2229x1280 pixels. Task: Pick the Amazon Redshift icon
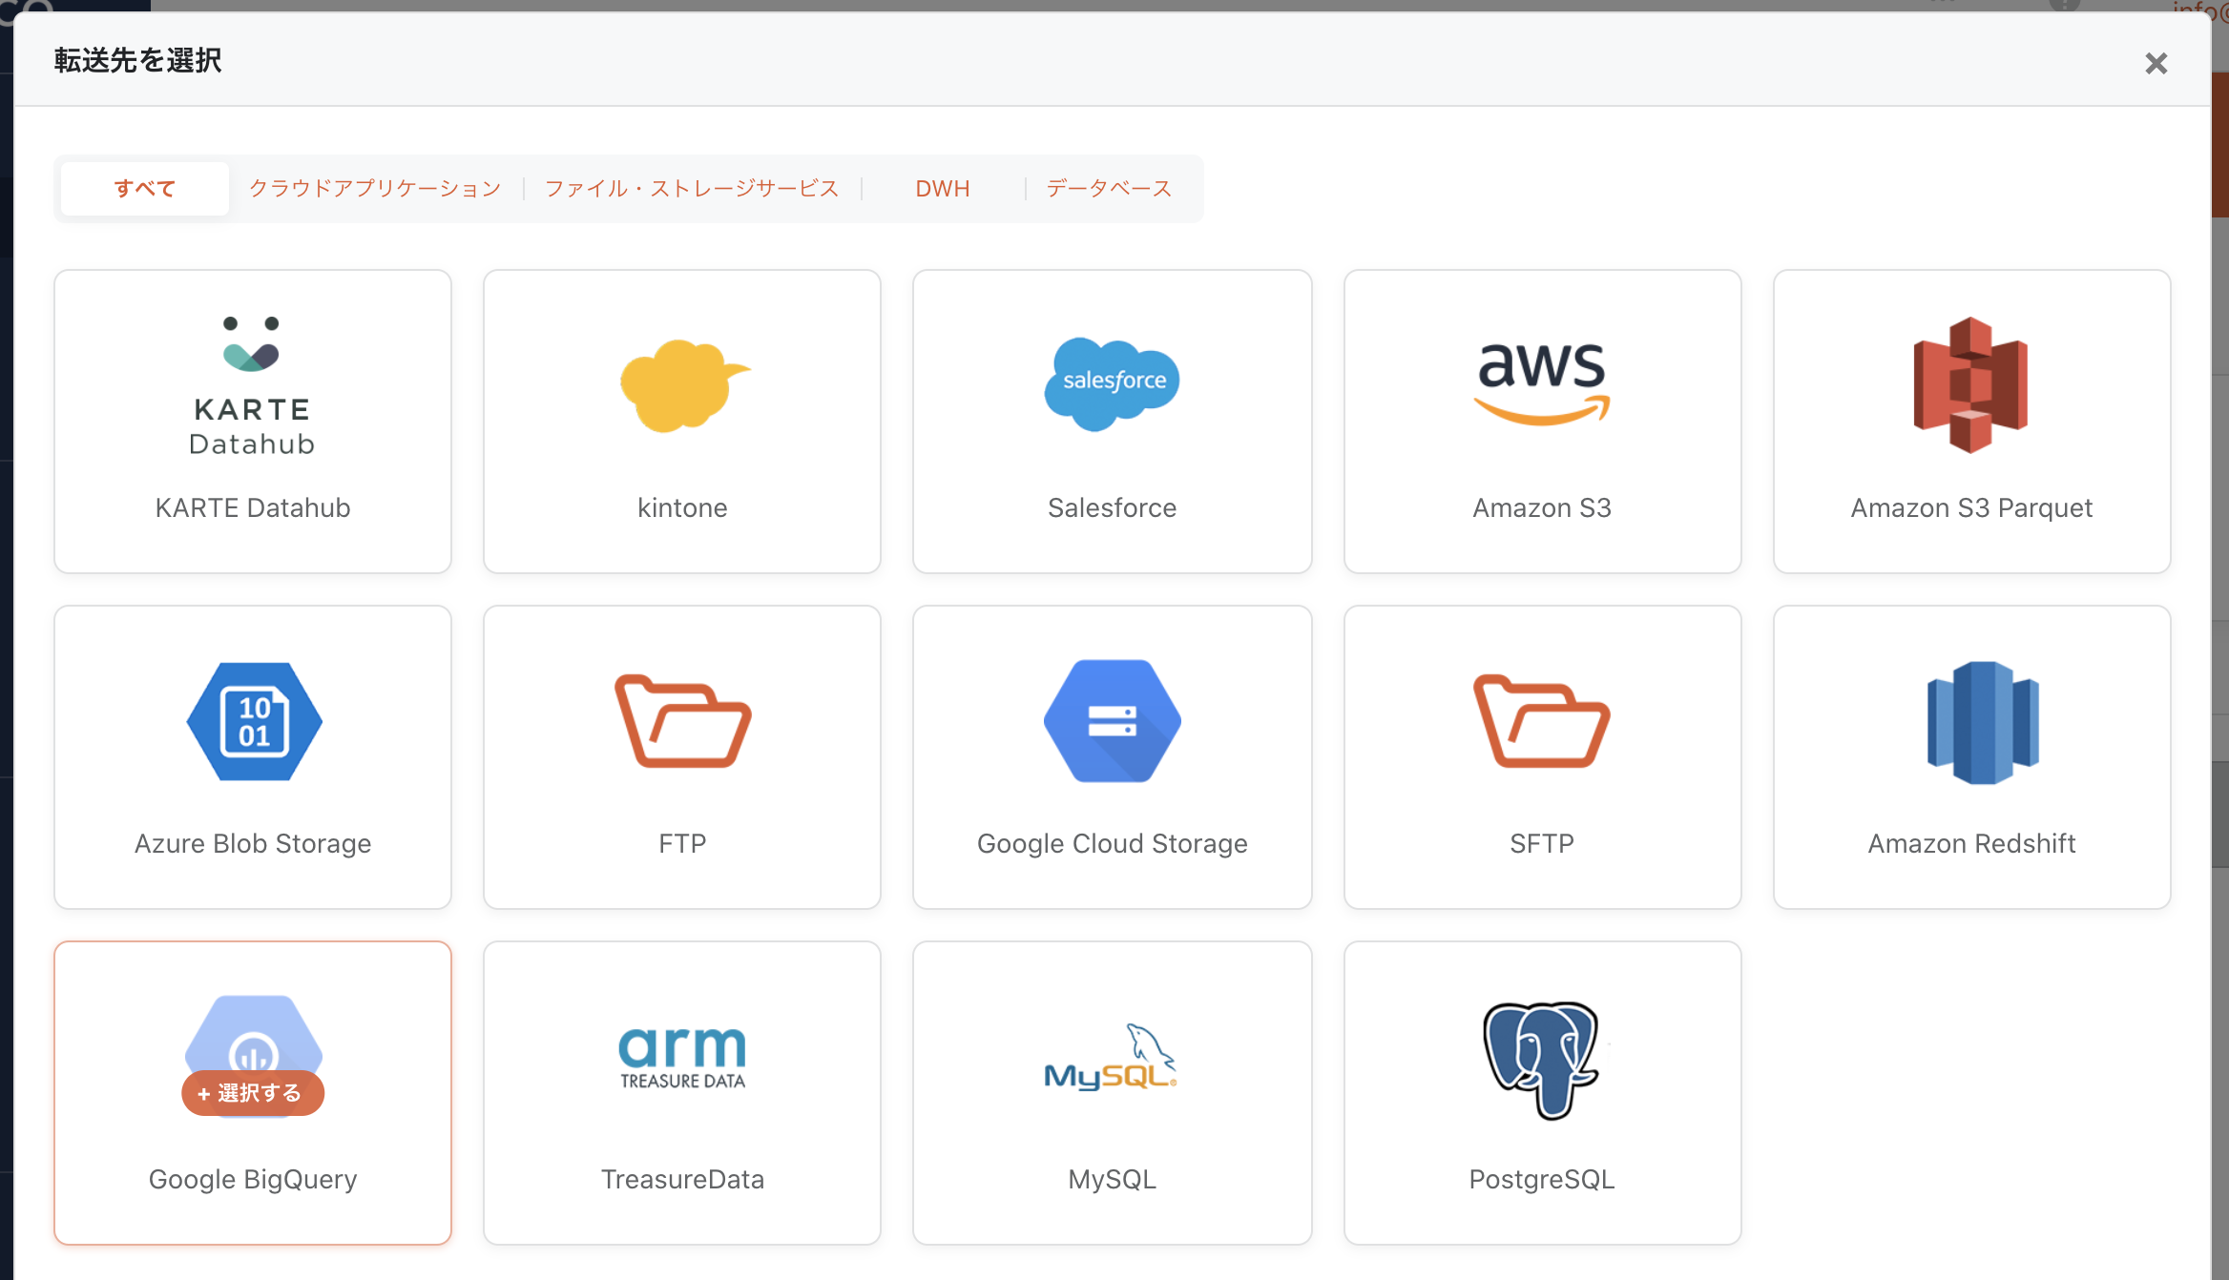(1982, 722)
